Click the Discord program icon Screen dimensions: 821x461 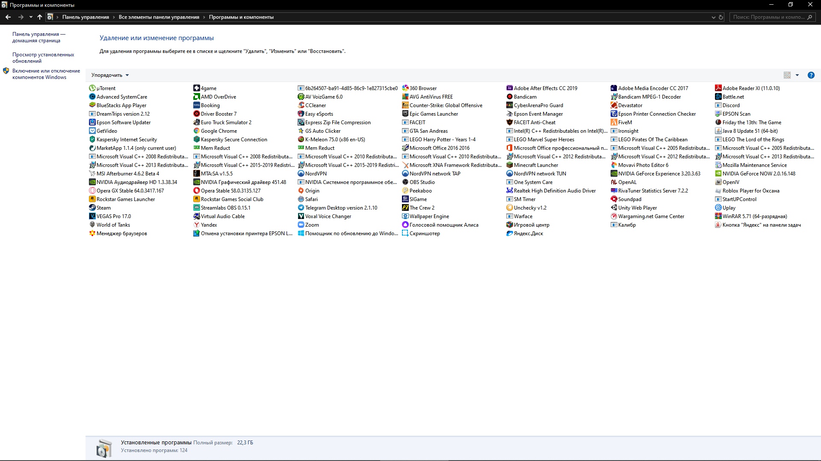[718, 105]
